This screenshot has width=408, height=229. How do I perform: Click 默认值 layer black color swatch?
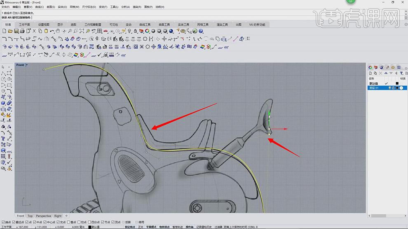[397, 83]
